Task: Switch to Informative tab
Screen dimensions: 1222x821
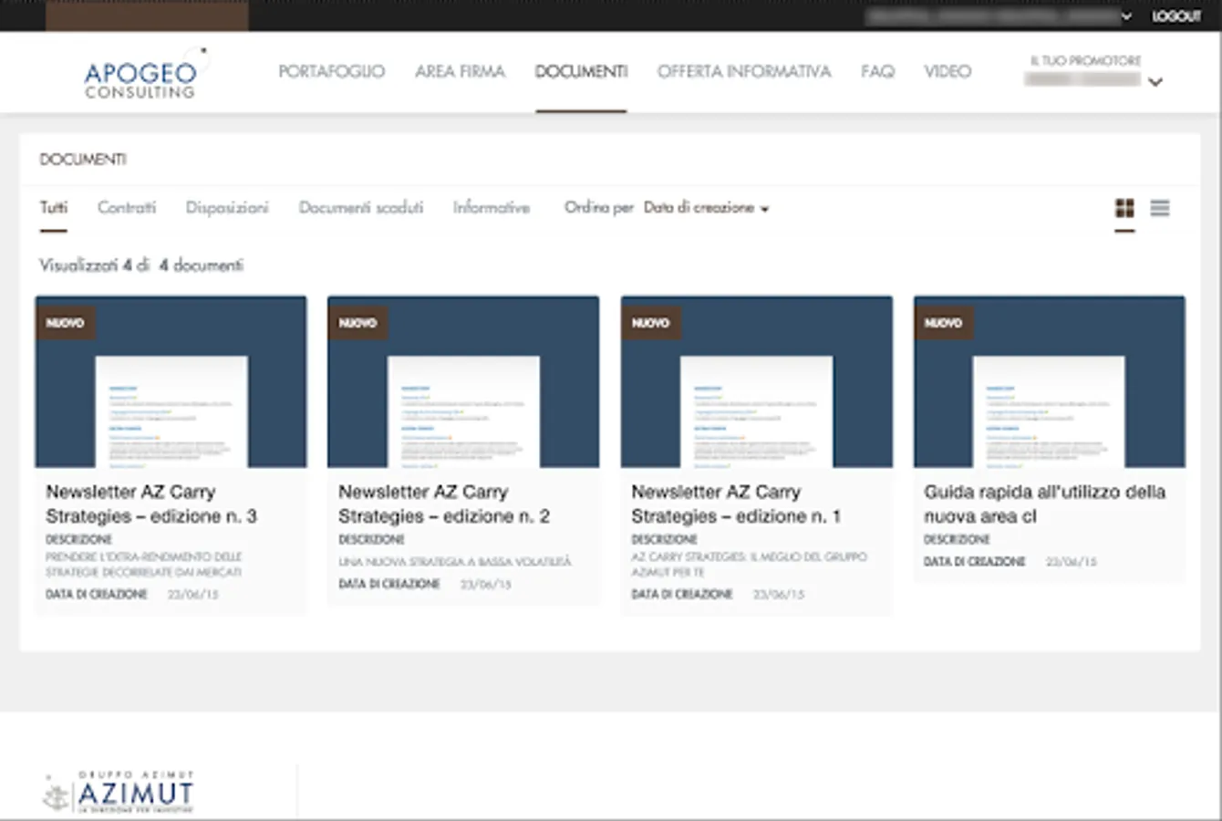Action: tap(492, 208)
